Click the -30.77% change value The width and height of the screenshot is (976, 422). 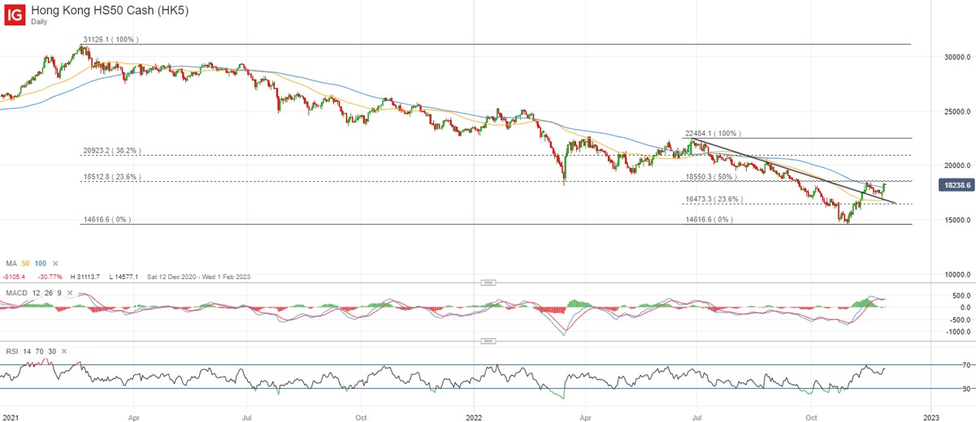click(50, 277)
